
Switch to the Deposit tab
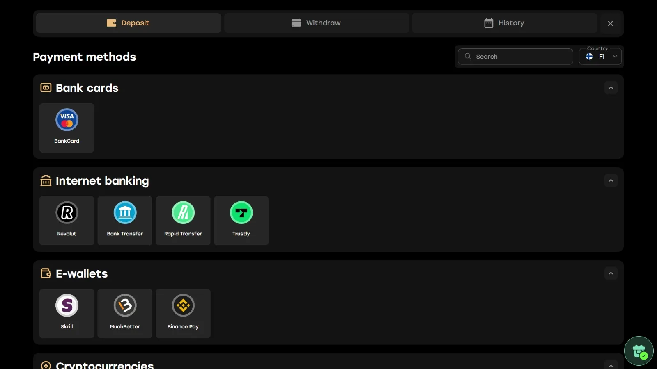tap(128, 23)
